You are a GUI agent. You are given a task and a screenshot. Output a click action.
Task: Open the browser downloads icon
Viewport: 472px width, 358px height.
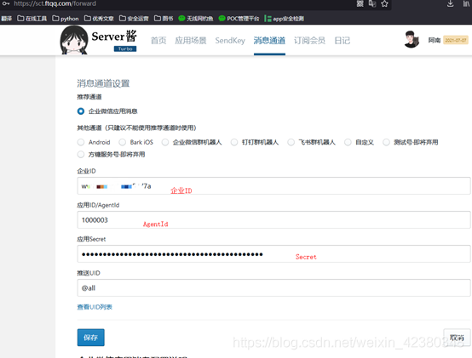(x=451, y=3)
